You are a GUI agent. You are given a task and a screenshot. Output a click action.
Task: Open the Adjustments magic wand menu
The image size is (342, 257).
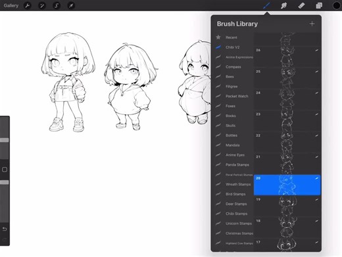pyautogui.click(x=42, y=5)
